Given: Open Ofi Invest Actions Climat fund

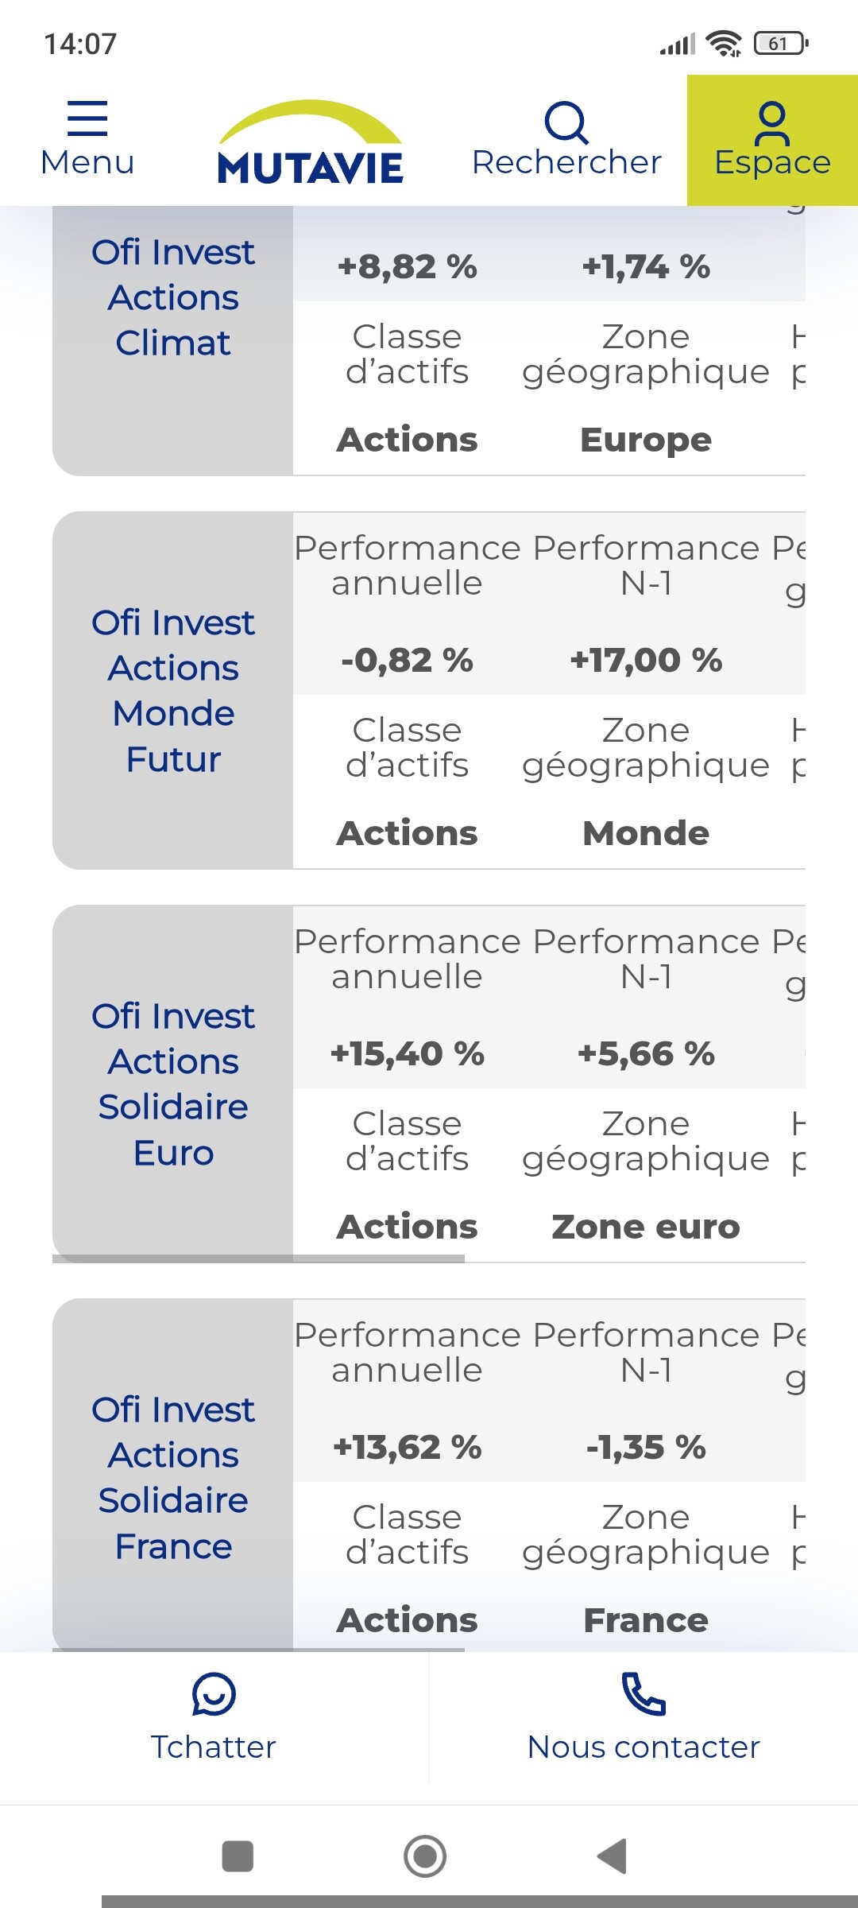Looking at the screenshot, I should 173,297.
